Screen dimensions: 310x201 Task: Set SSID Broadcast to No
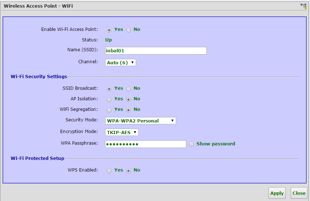[x=128, y=89]
